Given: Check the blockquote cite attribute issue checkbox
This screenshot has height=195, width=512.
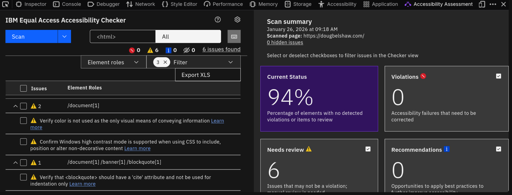Looking at the screenshot, I should point(24,177).
